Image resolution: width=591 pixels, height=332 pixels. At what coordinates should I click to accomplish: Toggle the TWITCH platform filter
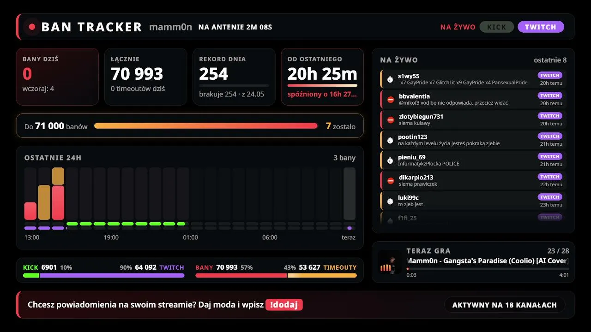pos(541,27)
